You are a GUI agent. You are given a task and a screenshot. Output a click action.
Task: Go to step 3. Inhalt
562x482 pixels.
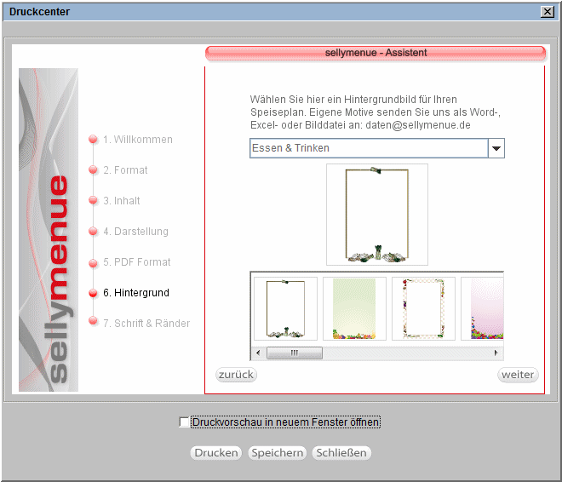[122, 201]
